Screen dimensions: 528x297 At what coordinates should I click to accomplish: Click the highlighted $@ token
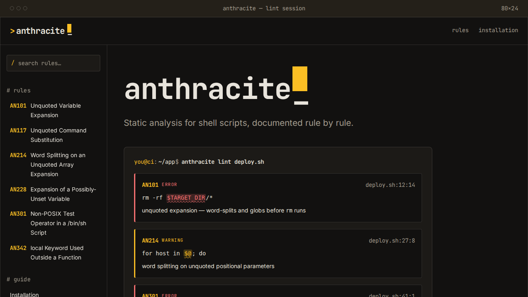[188, 253]
